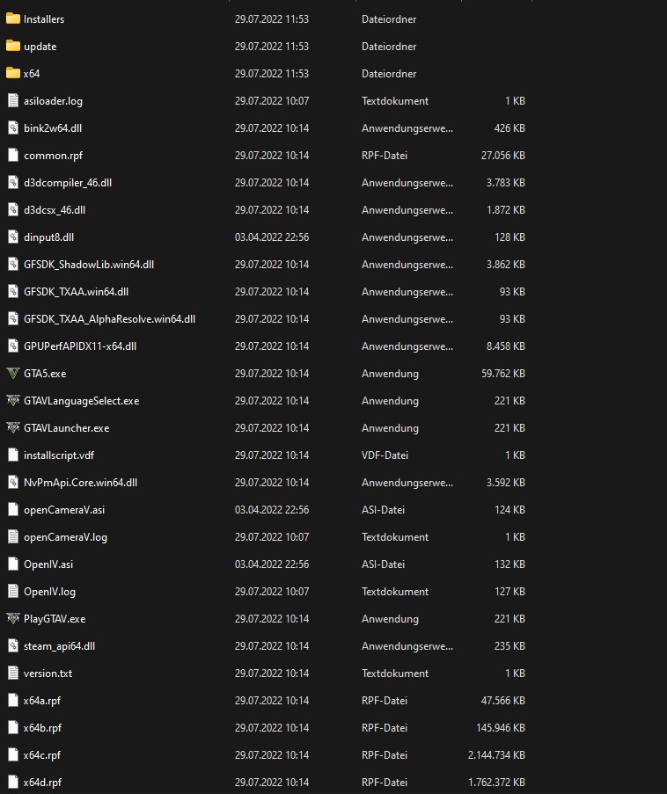Click the x64a.rpf file icon

point(13,701)
